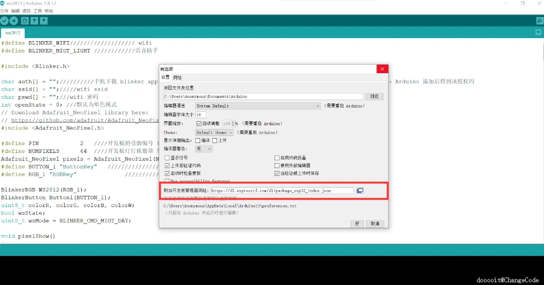Click the 取消 button in Preferences
Image resolution: width=544 pixels, height=285 pixels.
[375, 223]
